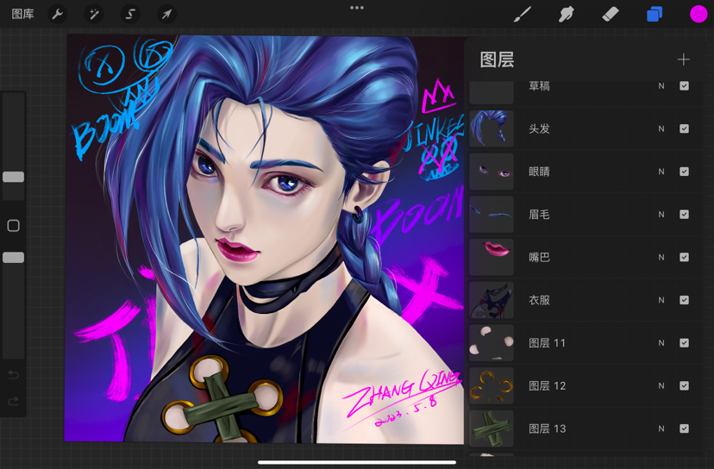Click the 图层 panel title
This screenshot has height=469, width=714.
pyautogui.click(x=497, y=59)
